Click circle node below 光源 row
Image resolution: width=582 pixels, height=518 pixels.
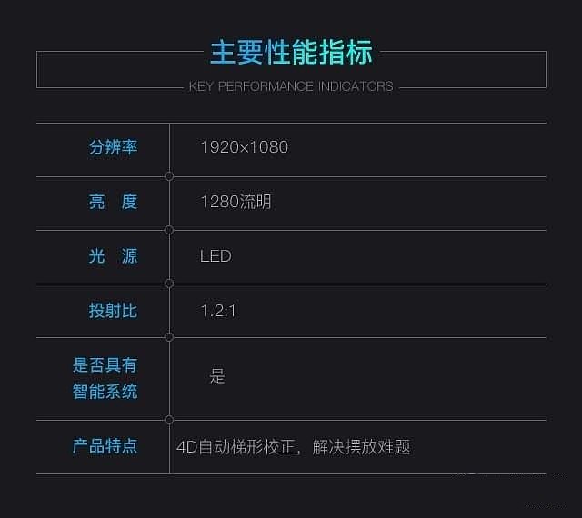point(169,284)
